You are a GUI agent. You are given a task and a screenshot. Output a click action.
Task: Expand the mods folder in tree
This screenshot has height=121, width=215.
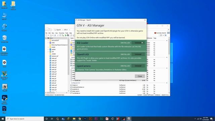pyautogui.click(x=48, y=43)
